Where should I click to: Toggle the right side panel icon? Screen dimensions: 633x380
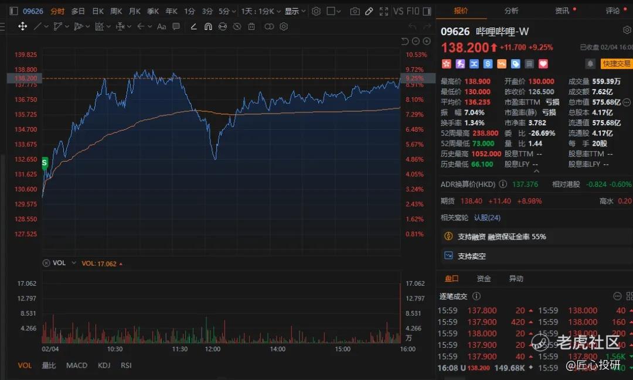pos(427,11)
